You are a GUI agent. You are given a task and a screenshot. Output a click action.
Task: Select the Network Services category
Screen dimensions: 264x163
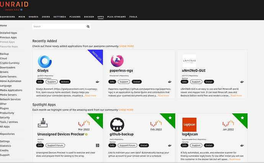tap(10, 99)
